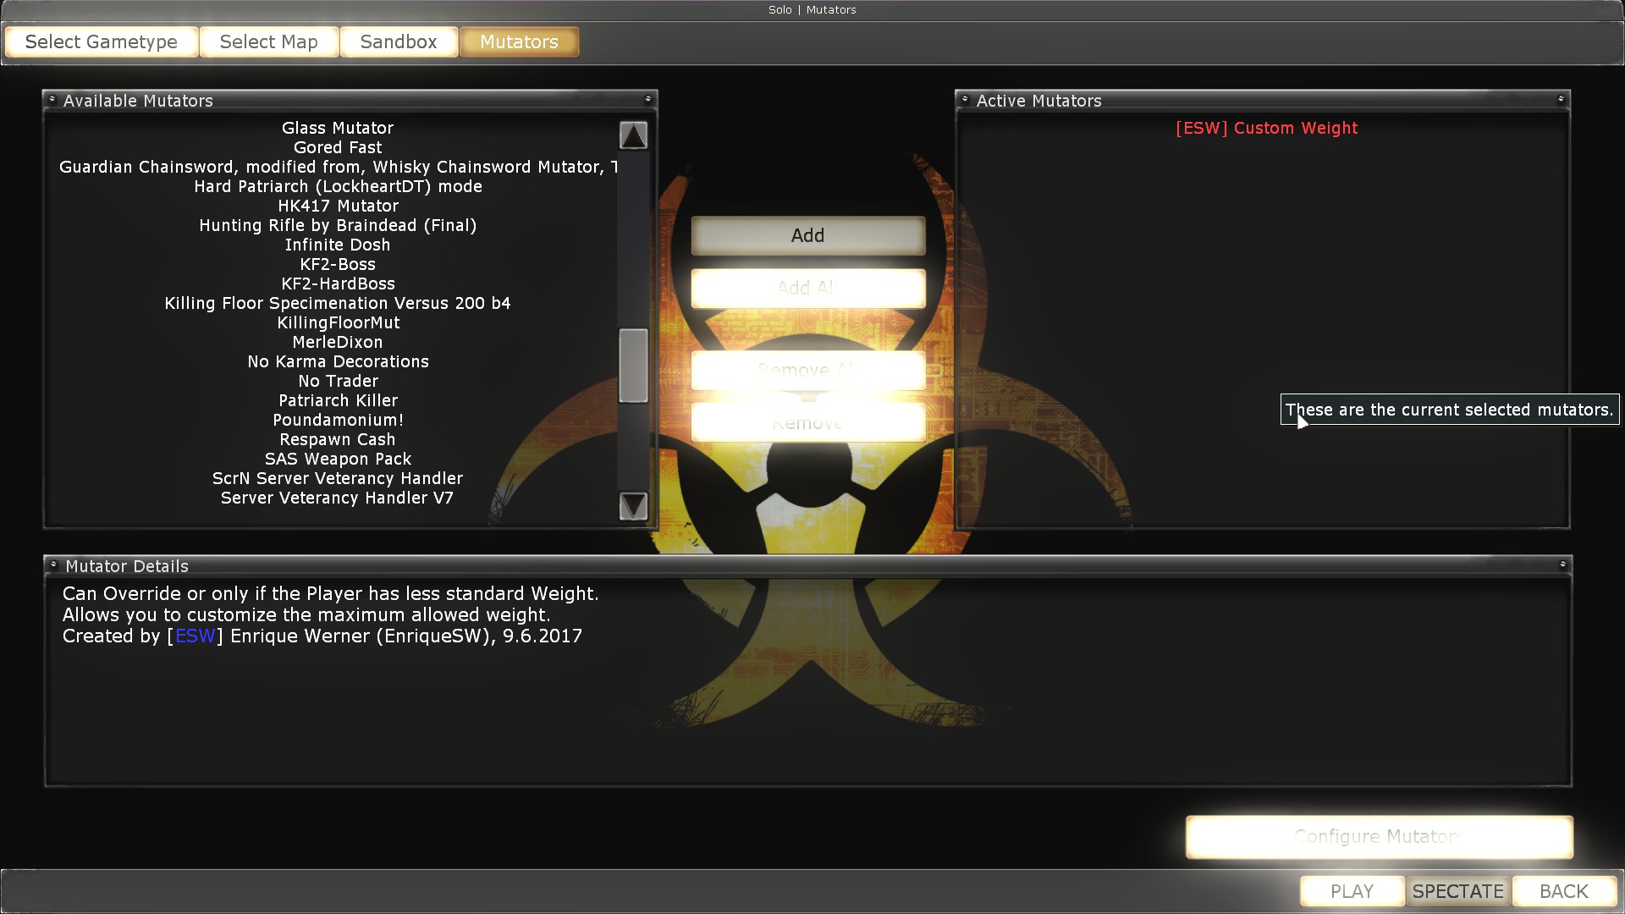Click the Available Mutators panel header
1625x914 pixels.
click(350, 100)
